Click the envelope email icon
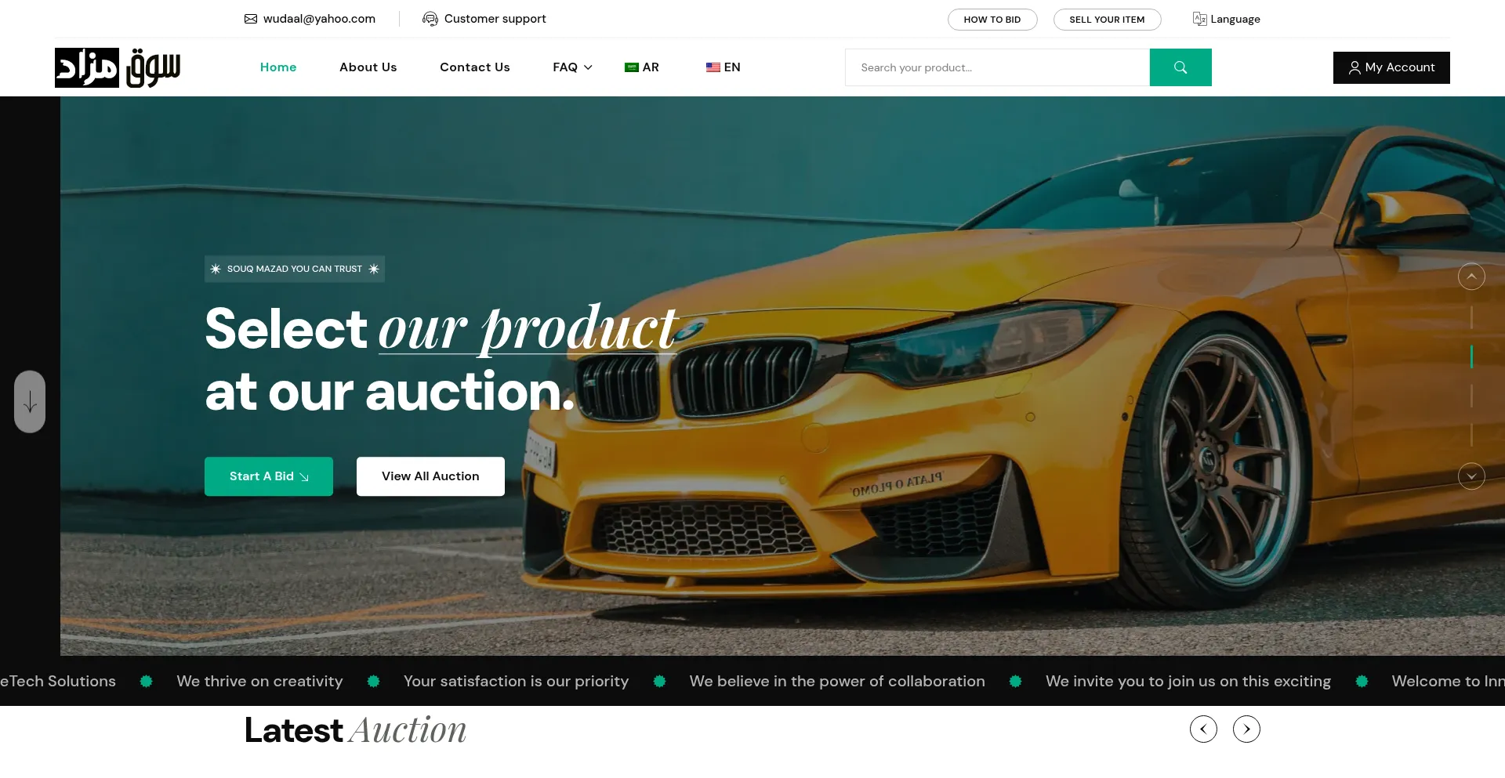The image size is (1505, 778). [251, 19]
